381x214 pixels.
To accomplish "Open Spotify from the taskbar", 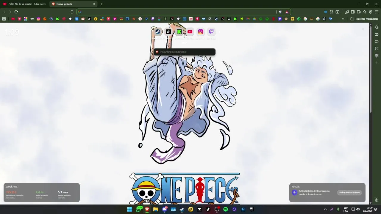I will coord(226,209).
